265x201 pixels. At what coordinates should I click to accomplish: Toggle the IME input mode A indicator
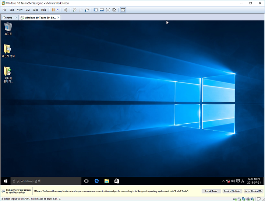click(243, 181)
